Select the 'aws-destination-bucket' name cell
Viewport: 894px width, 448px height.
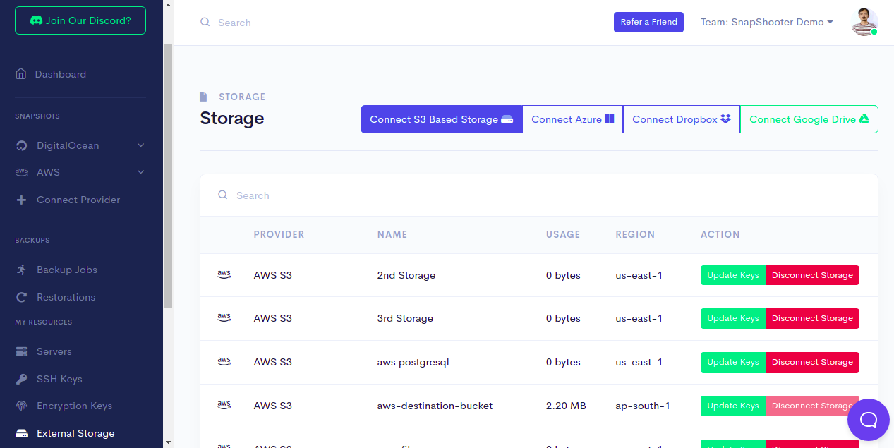point(435,406)
